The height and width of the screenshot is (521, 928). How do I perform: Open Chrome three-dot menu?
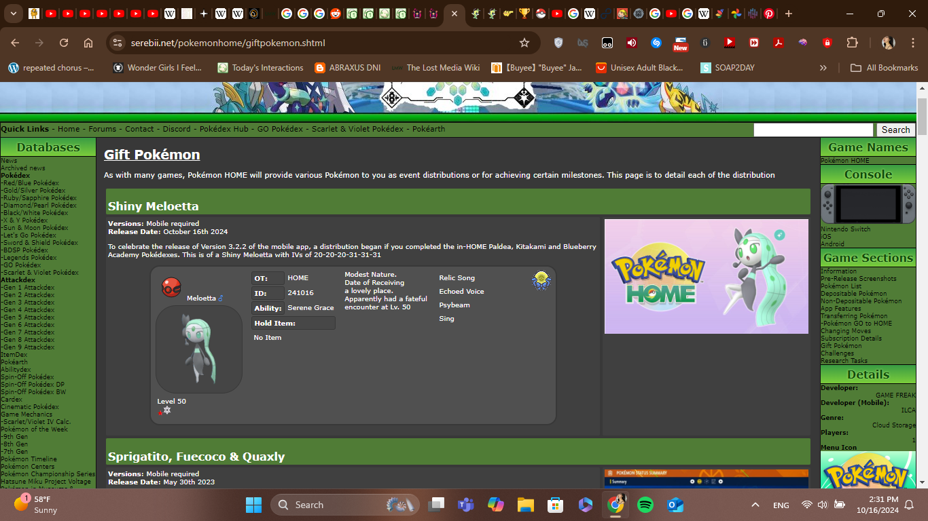tap(912, 43)
